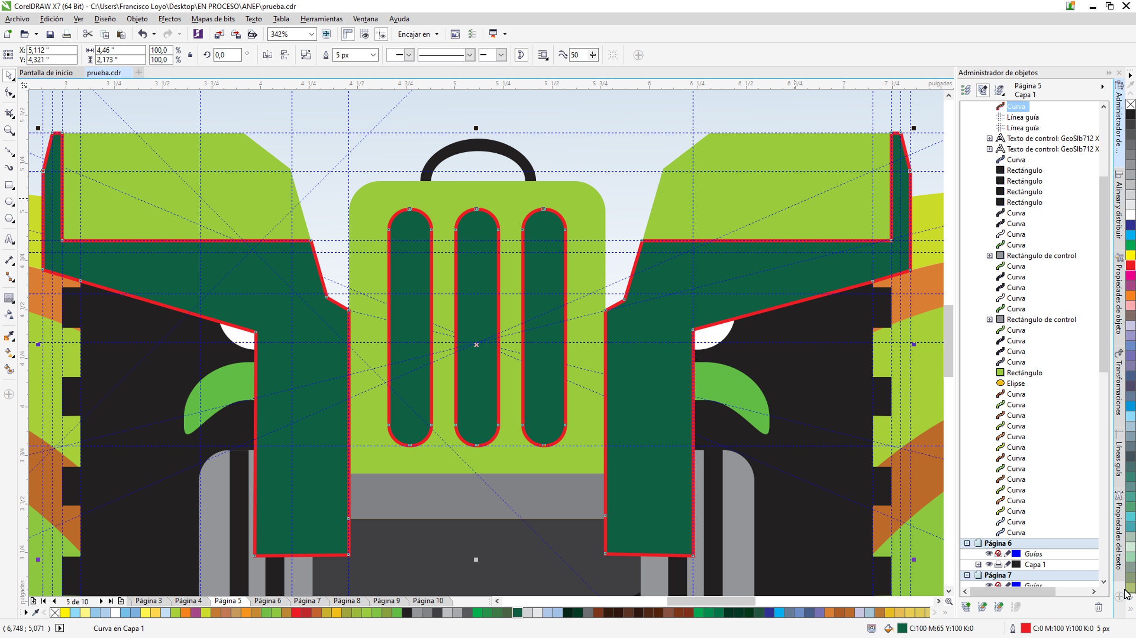1136x638 pixels.
Task: Click the Search content icon
Action: click(198, 34)
